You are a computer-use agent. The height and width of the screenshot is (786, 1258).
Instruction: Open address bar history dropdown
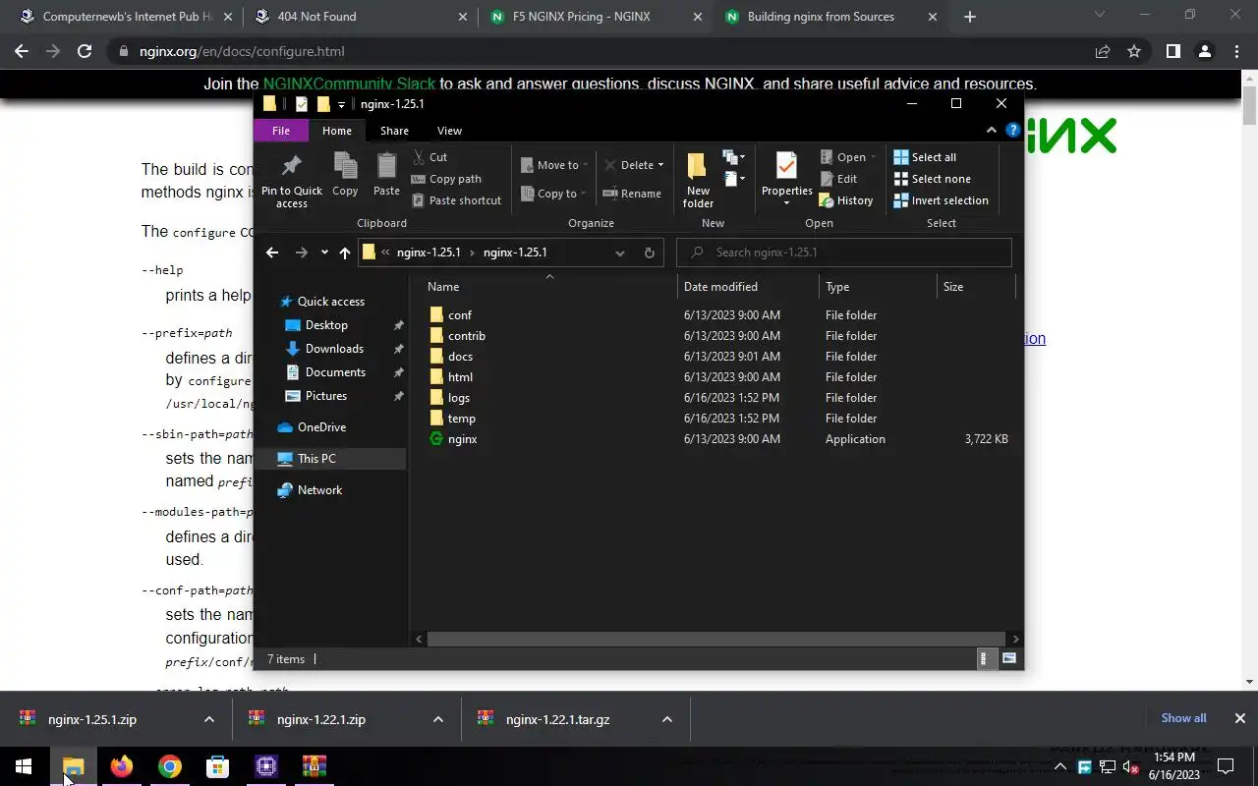click(619, 253)
